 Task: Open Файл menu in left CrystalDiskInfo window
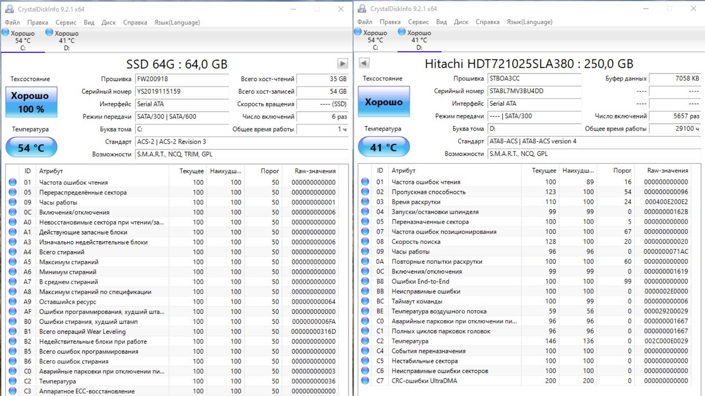tap(12, 22)
